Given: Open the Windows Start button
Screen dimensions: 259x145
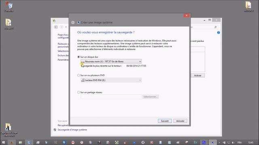Looking at the screenshot, I should (3, 142).
